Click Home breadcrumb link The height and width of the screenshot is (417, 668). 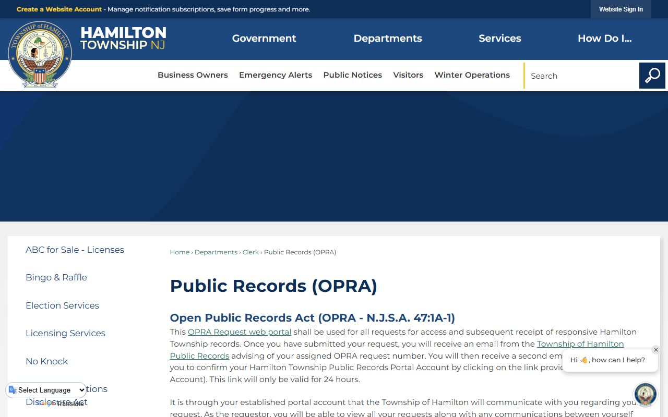tap(180, 252)
